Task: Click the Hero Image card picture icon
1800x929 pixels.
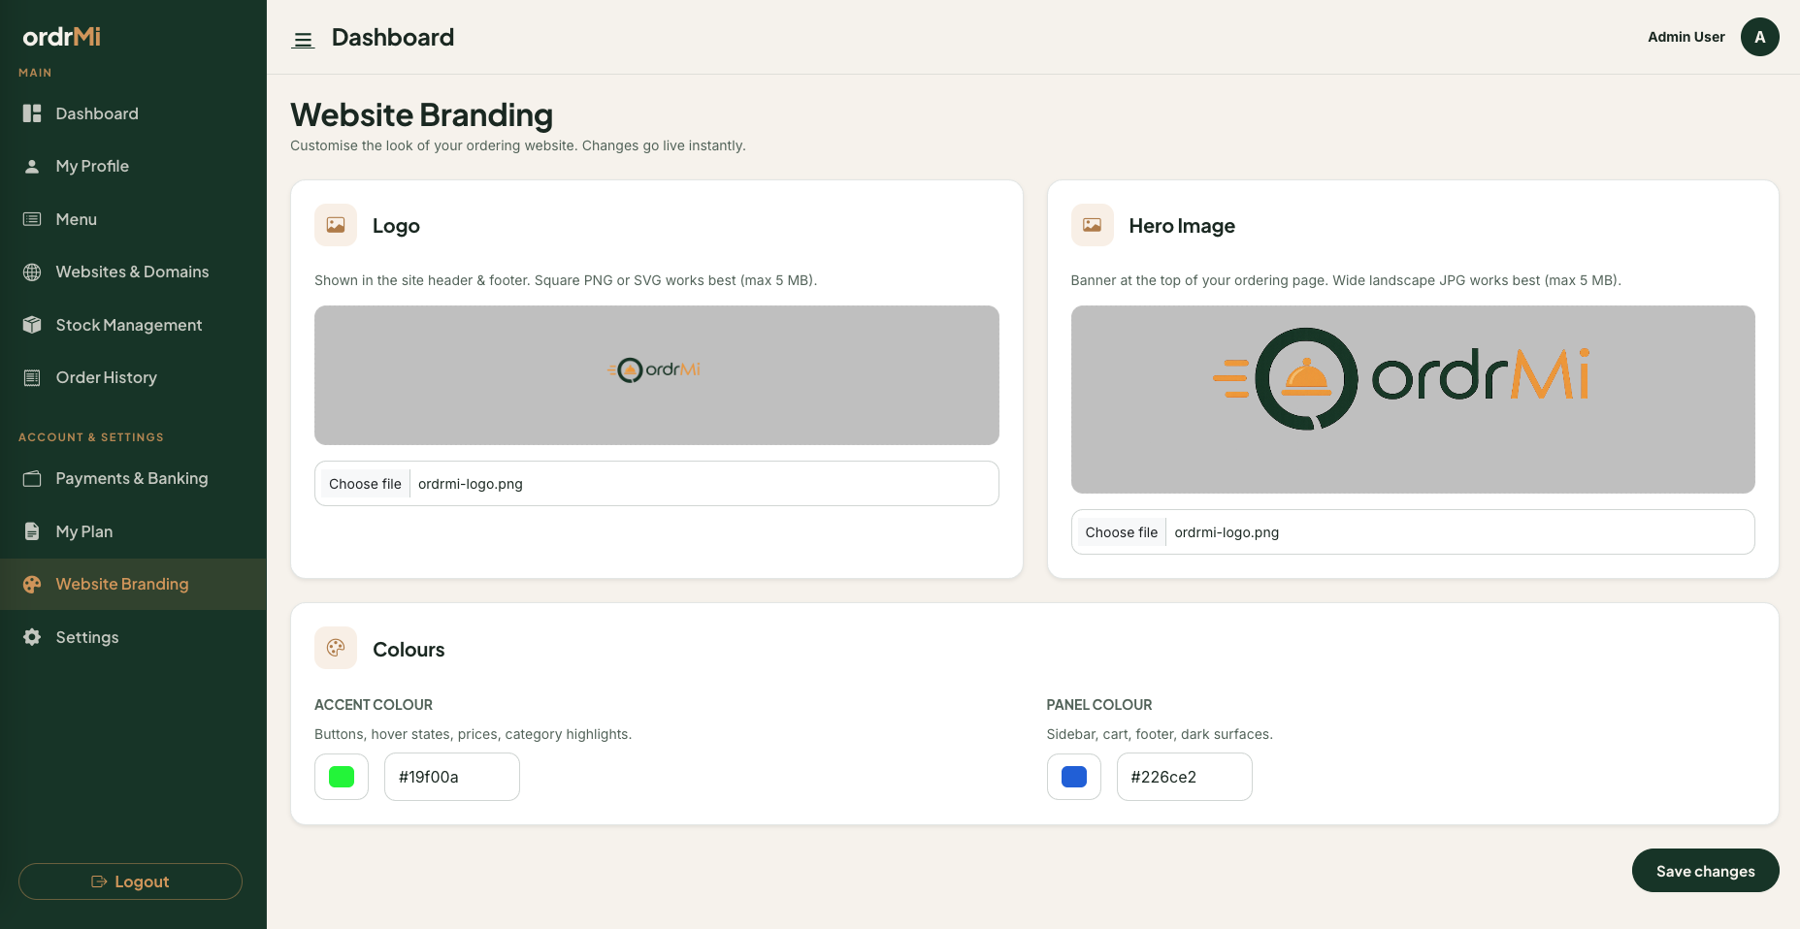Action: [x=1092, y=225]
